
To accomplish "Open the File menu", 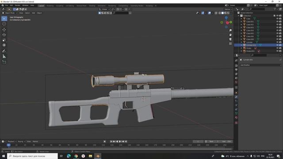I will tap(7, 5).
